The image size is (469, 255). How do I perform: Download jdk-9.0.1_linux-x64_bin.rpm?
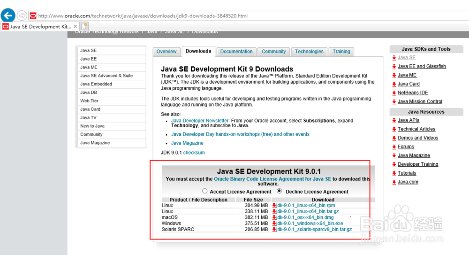click(305, 205)
